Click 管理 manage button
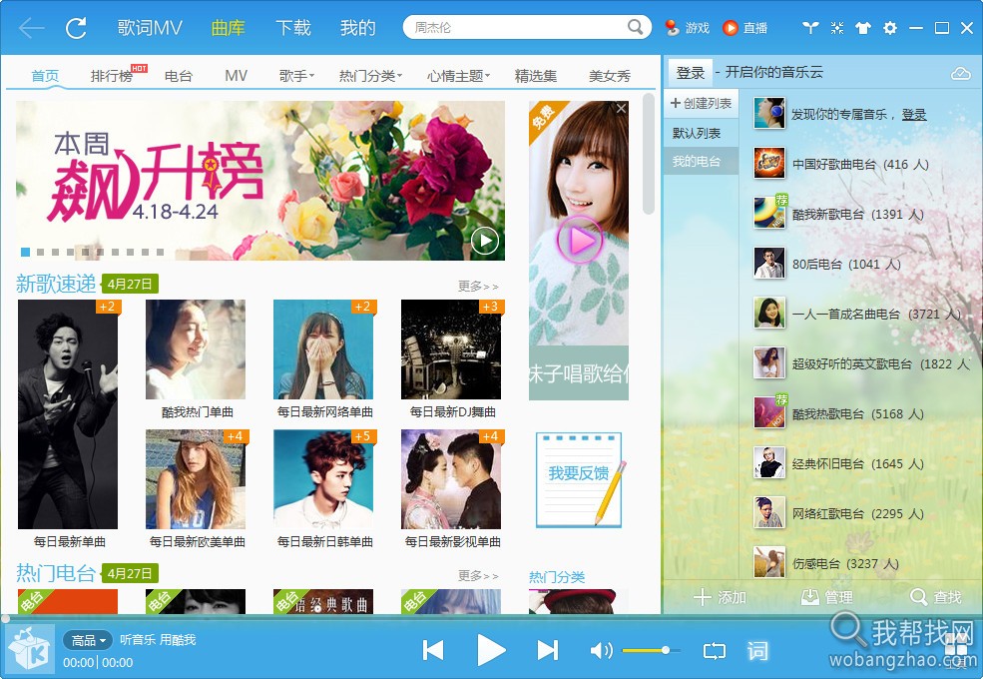 coord(826,597)
